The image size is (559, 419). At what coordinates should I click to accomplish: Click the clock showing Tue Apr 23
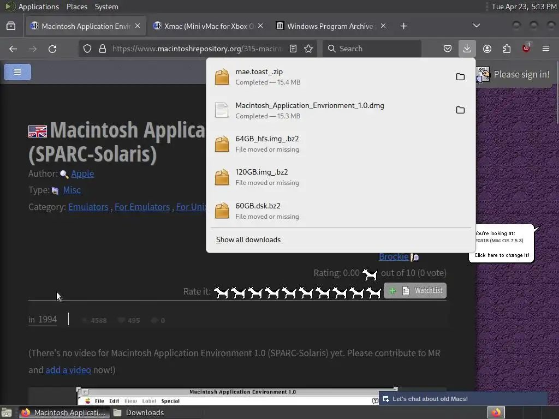click(x=524, y=7)
